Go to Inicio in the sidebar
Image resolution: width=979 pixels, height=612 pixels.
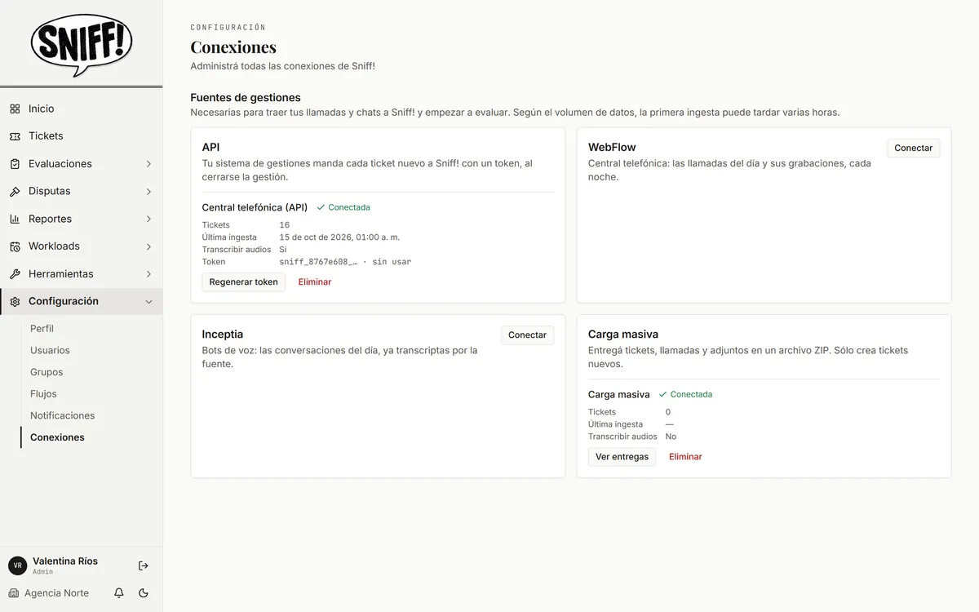point(82,109)
